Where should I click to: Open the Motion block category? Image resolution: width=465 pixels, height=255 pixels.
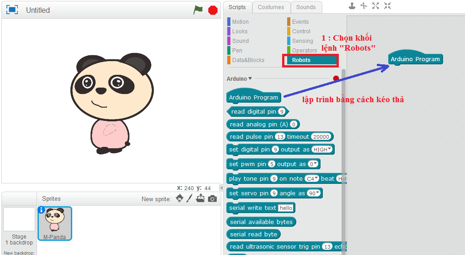(240, 22)
